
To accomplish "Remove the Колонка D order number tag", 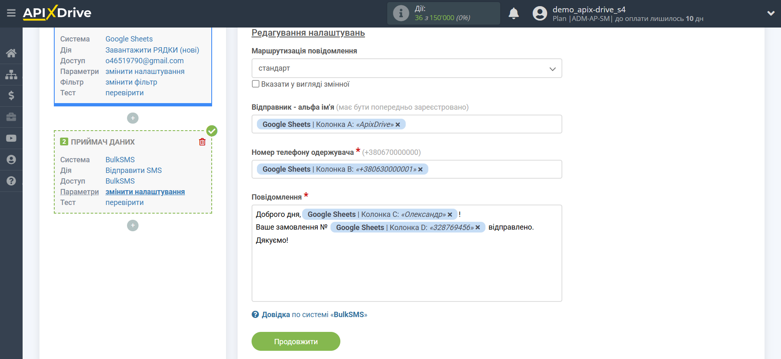I will pyautogui.click(x=478, y=228).
